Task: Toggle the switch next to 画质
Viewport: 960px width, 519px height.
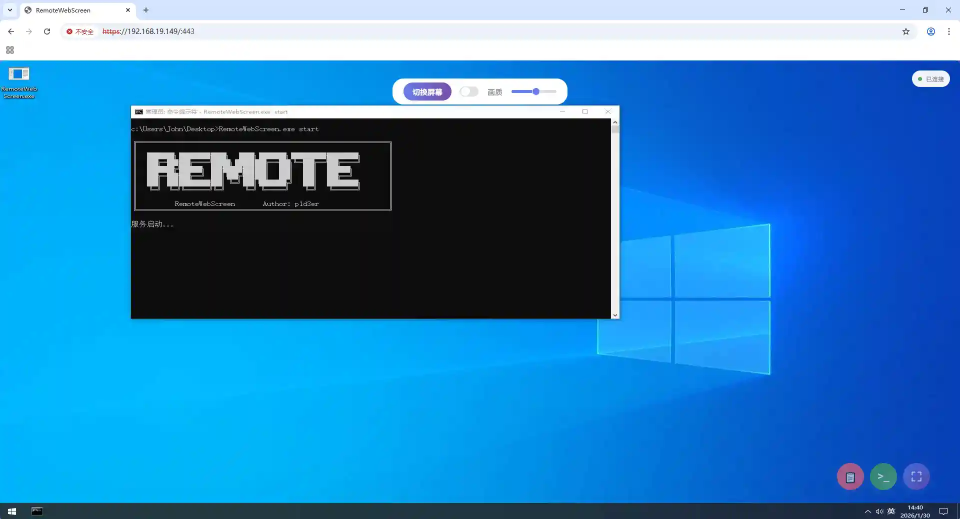Action: coord(469,91)
